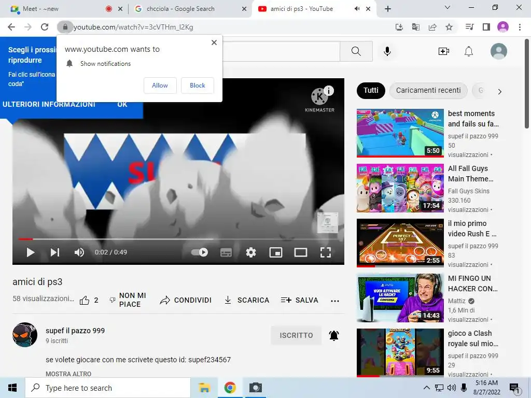Block YouTube notifications

pos(198,86)
